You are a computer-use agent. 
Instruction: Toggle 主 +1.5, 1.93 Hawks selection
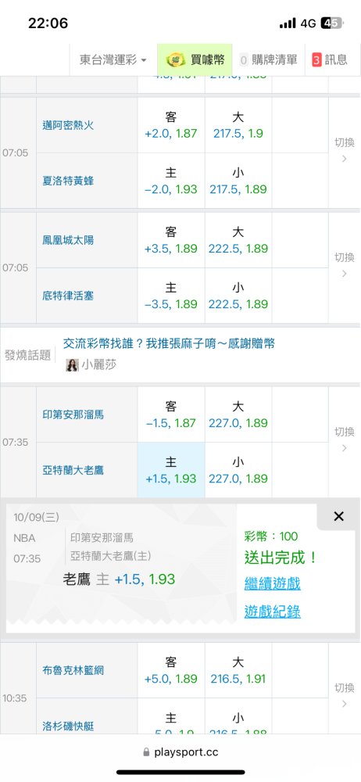pos(171,470)
